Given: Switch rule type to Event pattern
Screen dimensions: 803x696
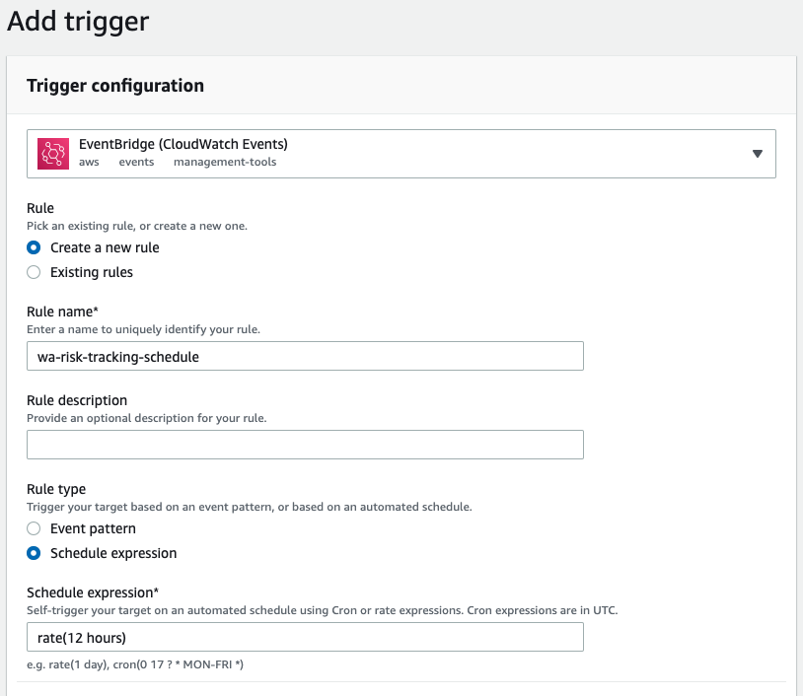Looking at the screenshot, I should click(x=33, y=528).
